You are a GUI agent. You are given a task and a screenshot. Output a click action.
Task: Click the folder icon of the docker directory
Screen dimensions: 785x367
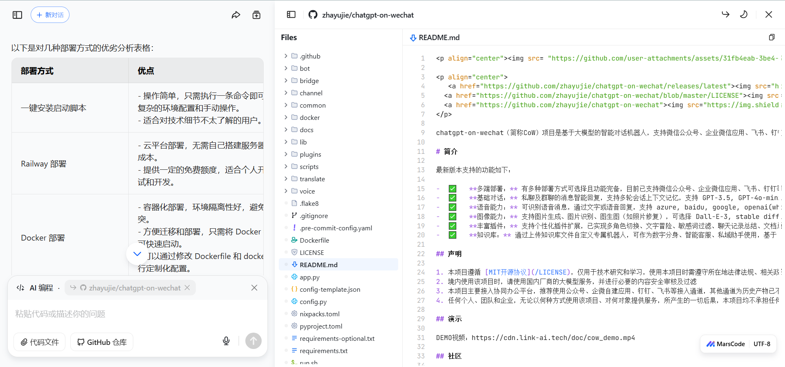click(294, 117)
